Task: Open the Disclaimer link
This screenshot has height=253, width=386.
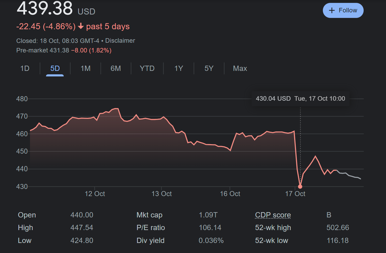Action: tap(120, 41)
